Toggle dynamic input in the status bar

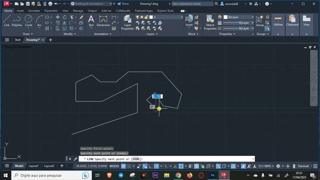145,166
